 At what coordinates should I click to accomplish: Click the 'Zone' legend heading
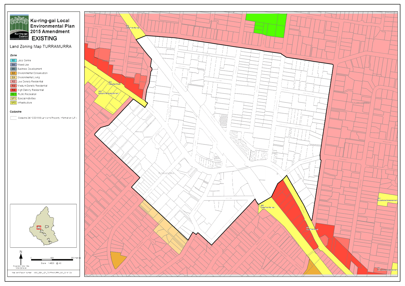pos(13,55)
